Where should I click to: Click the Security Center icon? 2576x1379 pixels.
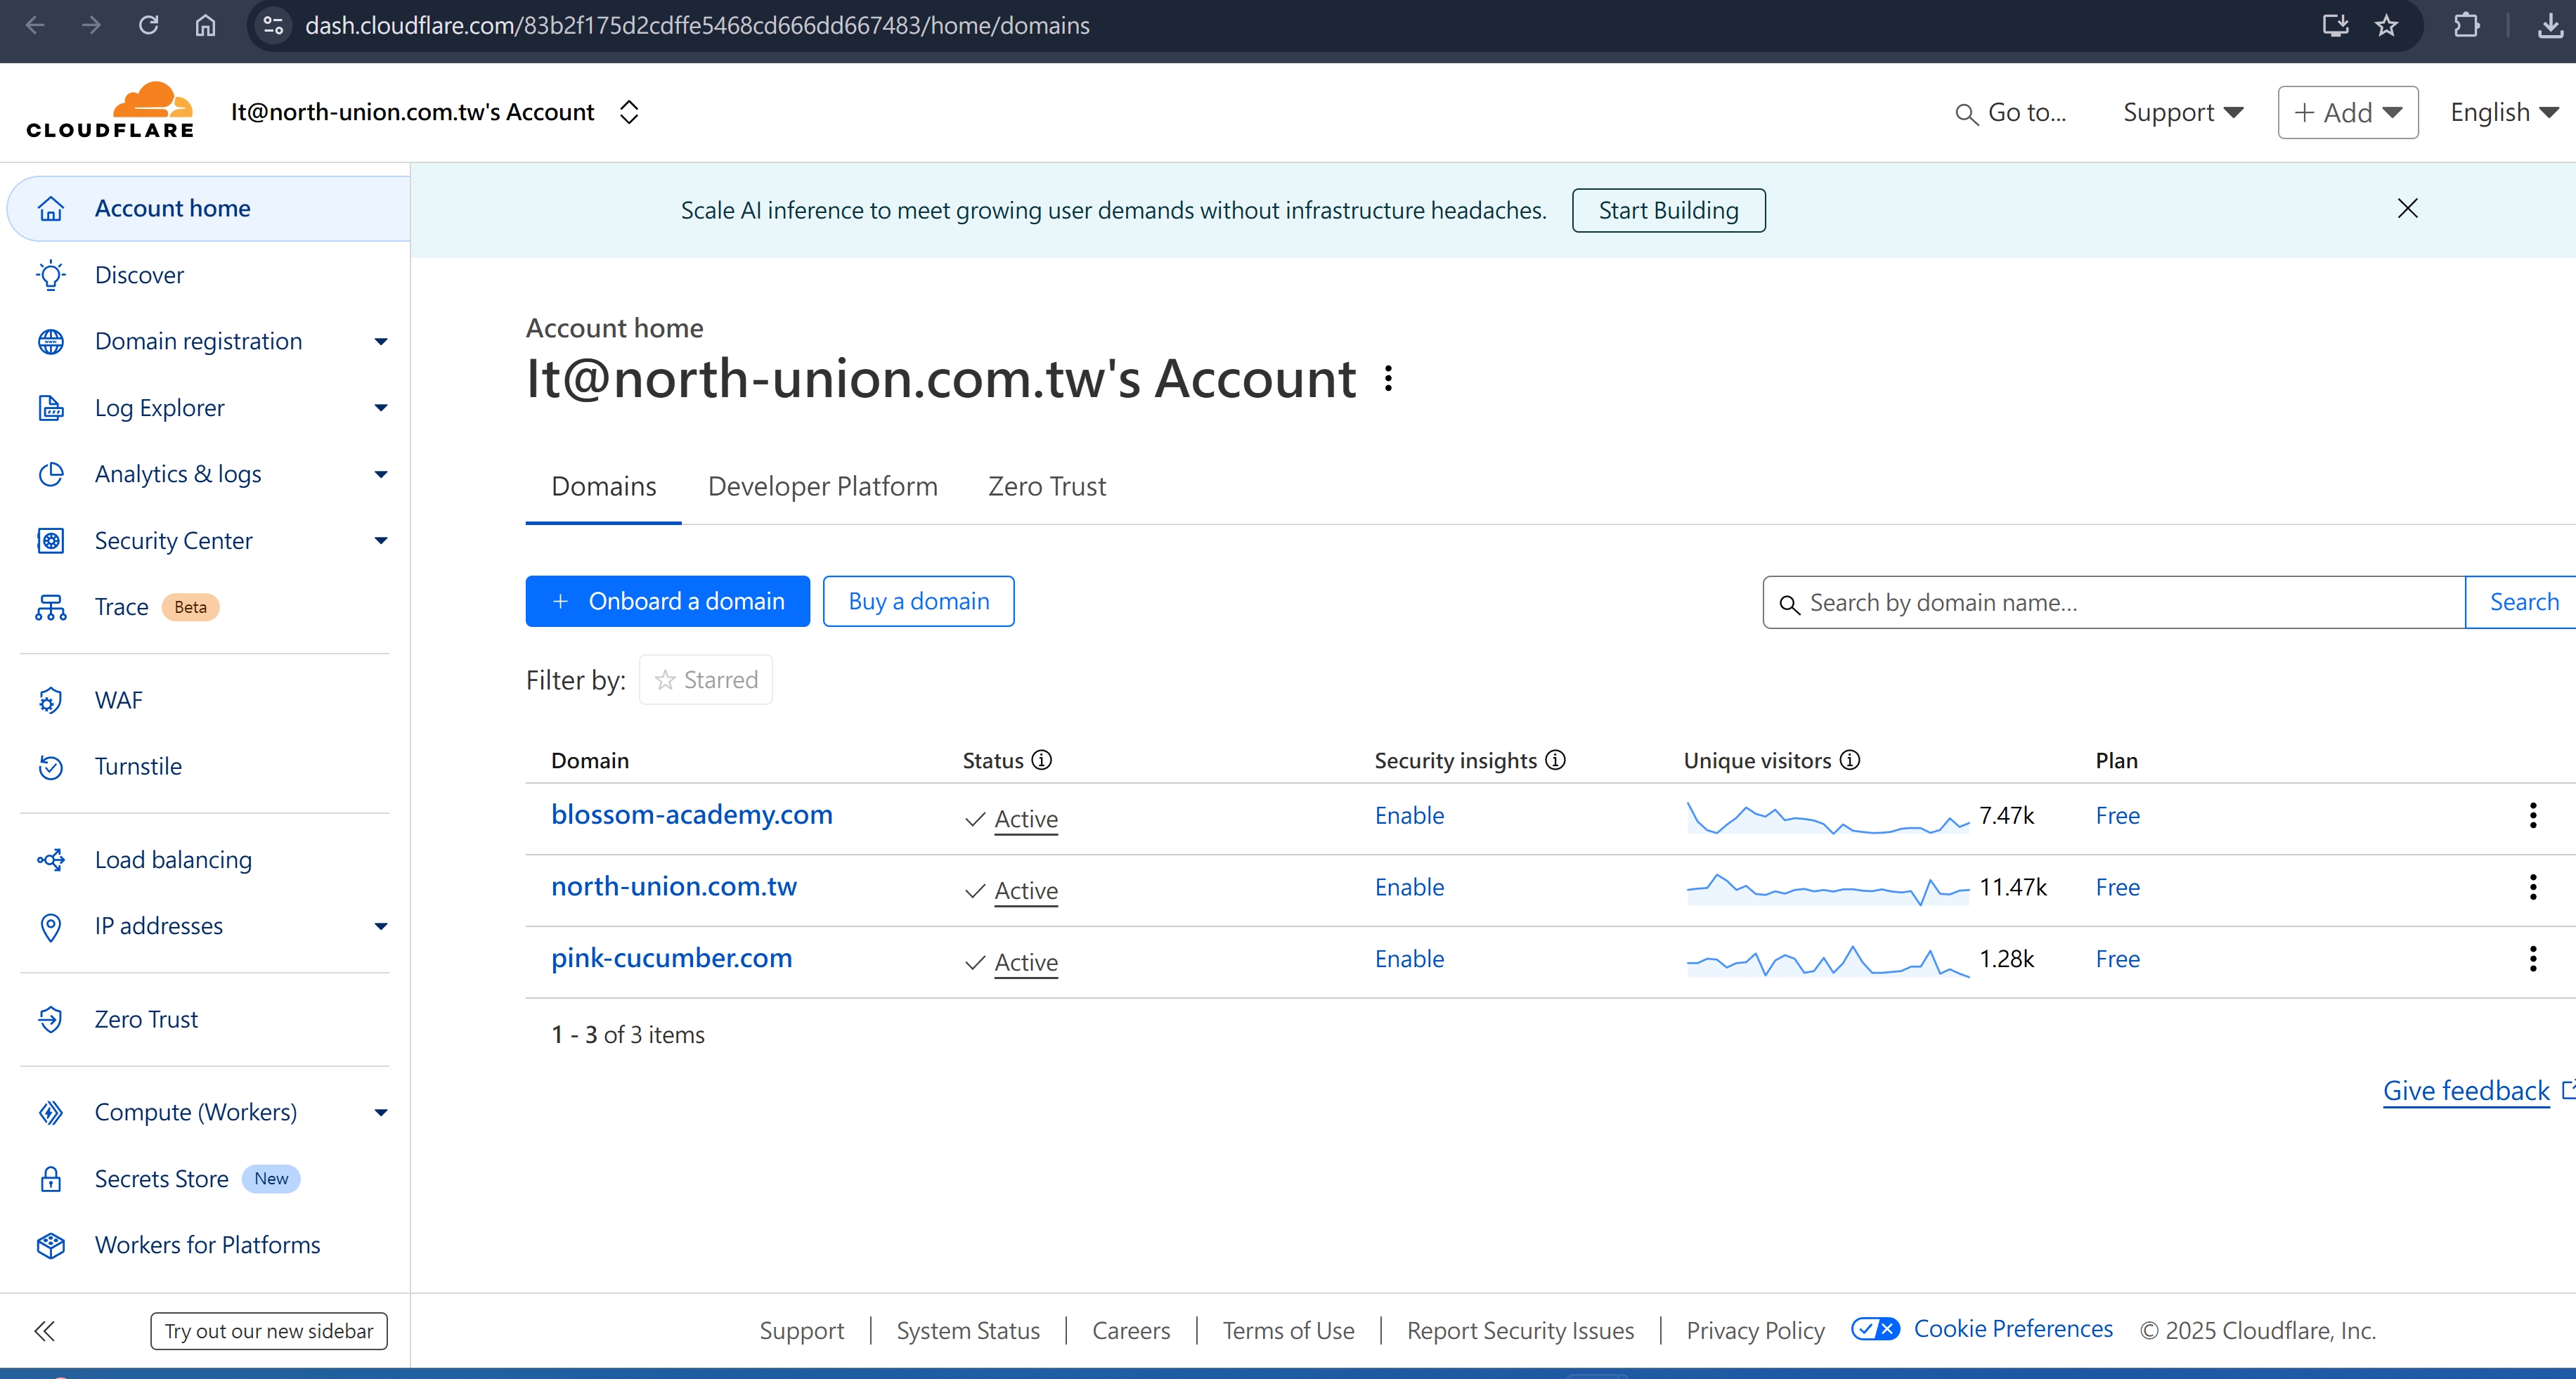click(x=51, y=541)
